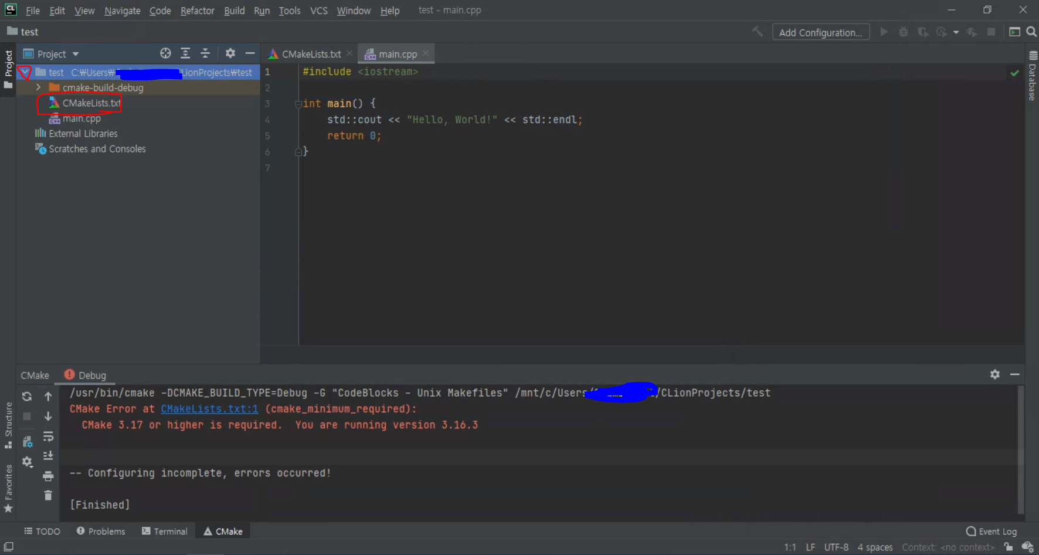Reload the CMake project

click(x=27, y=396)
